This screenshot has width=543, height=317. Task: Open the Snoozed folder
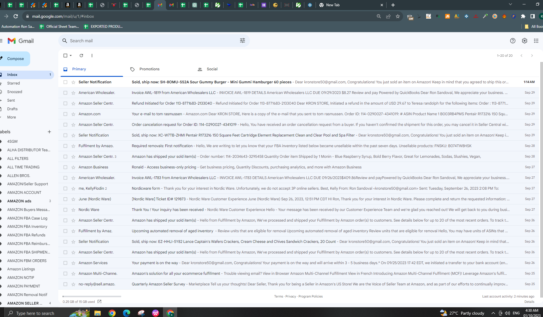point(14,92)
